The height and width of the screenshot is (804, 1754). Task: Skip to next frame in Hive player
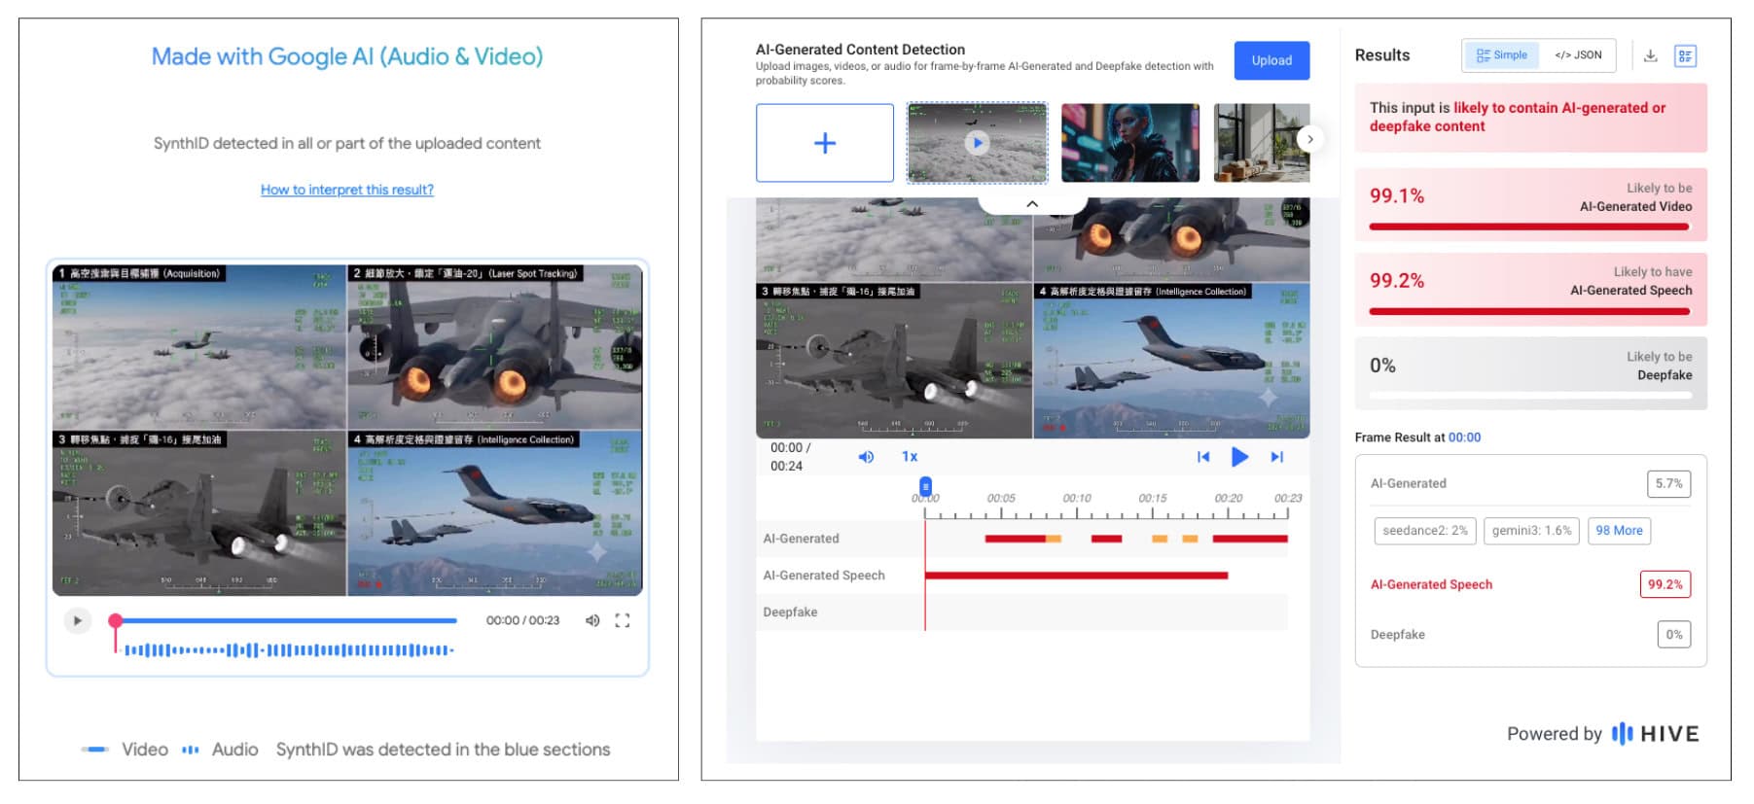[x=1277, y=457]
